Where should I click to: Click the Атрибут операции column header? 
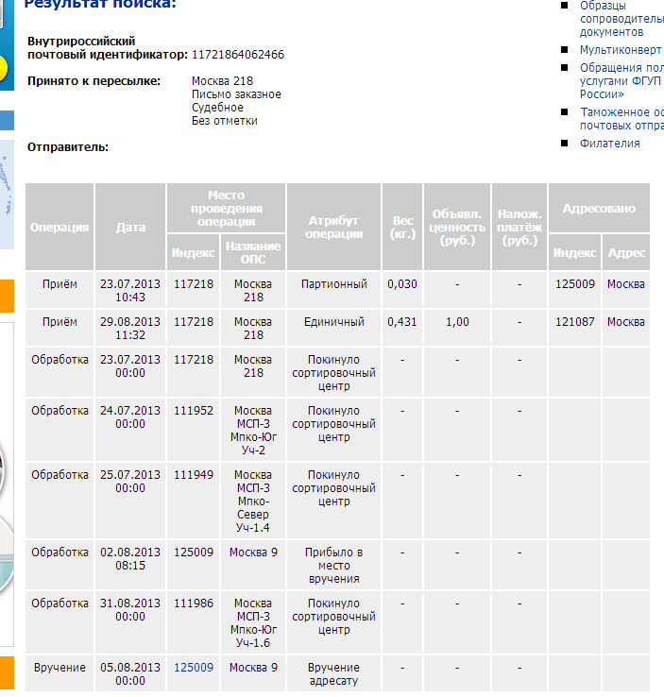(x=333, y=227)
